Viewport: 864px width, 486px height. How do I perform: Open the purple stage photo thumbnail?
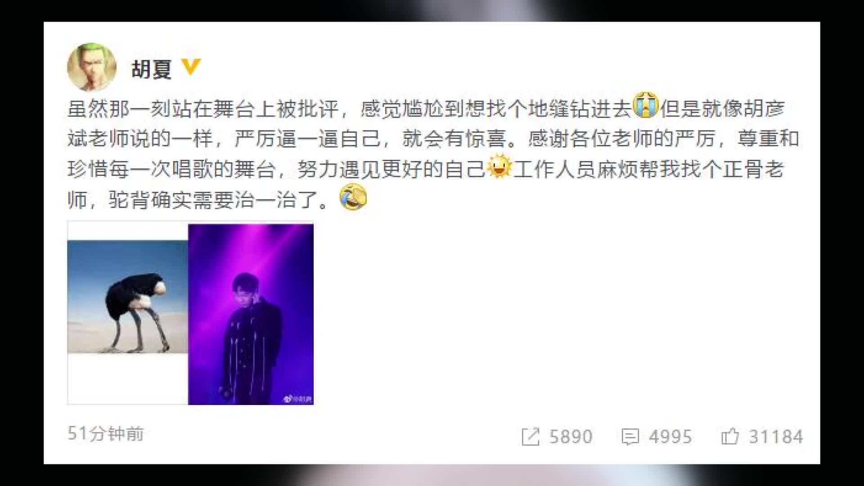point(251,314)
